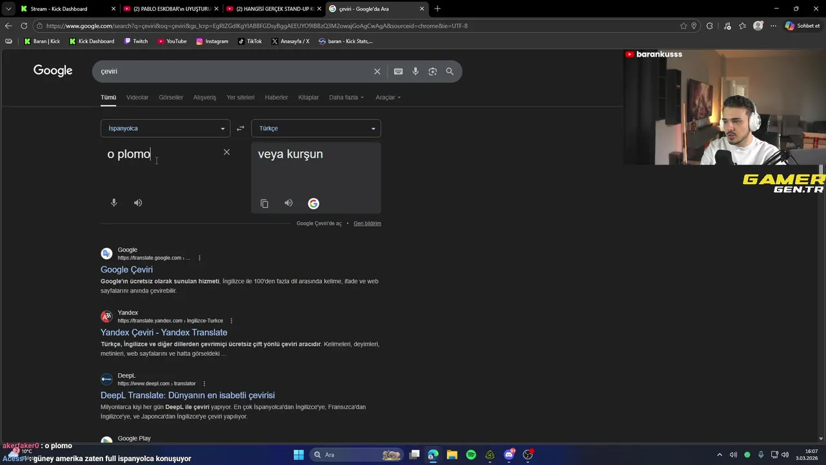Copy the translated text

(264, 203)
